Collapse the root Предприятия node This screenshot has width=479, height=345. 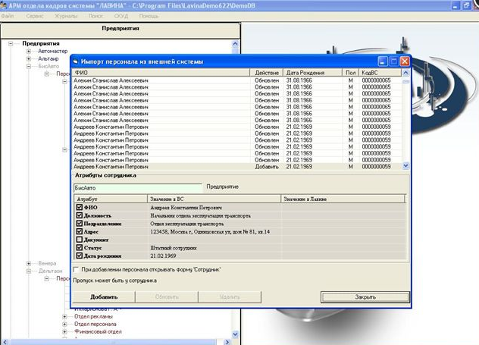click(11, 43)
